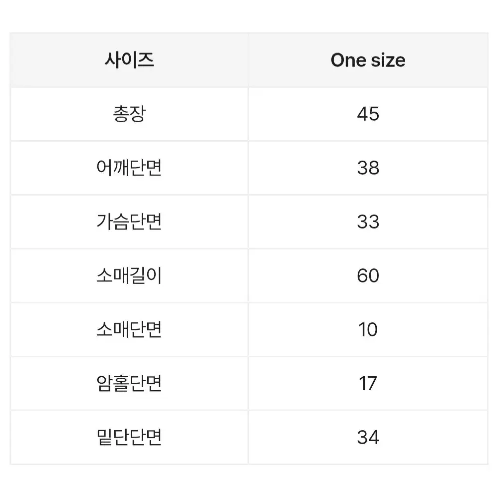Click the 사이즈 header cell
Screen dimensions: 498x498
pyautogui.click(x=129, y=60)
